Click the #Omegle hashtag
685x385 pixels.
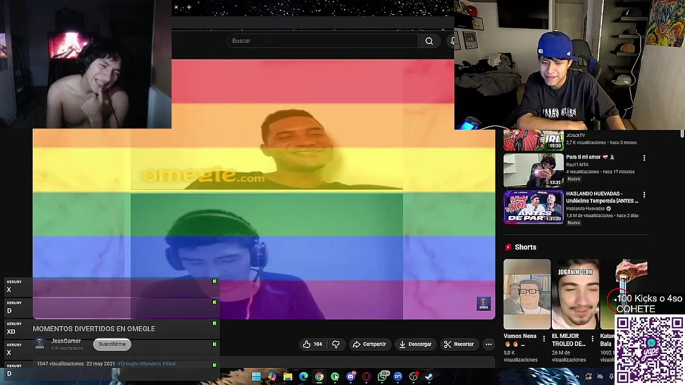point(129,364)
